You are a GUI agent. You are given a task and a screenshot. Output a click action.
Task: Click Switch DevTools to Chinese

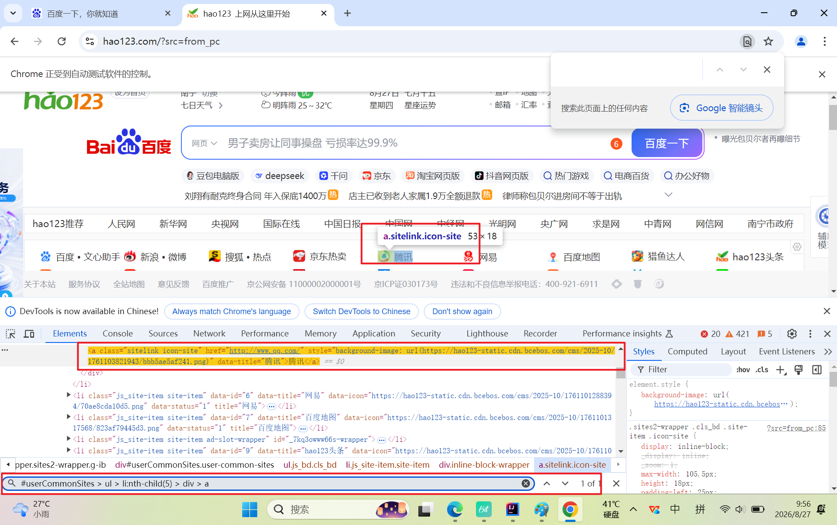point(361,311)
